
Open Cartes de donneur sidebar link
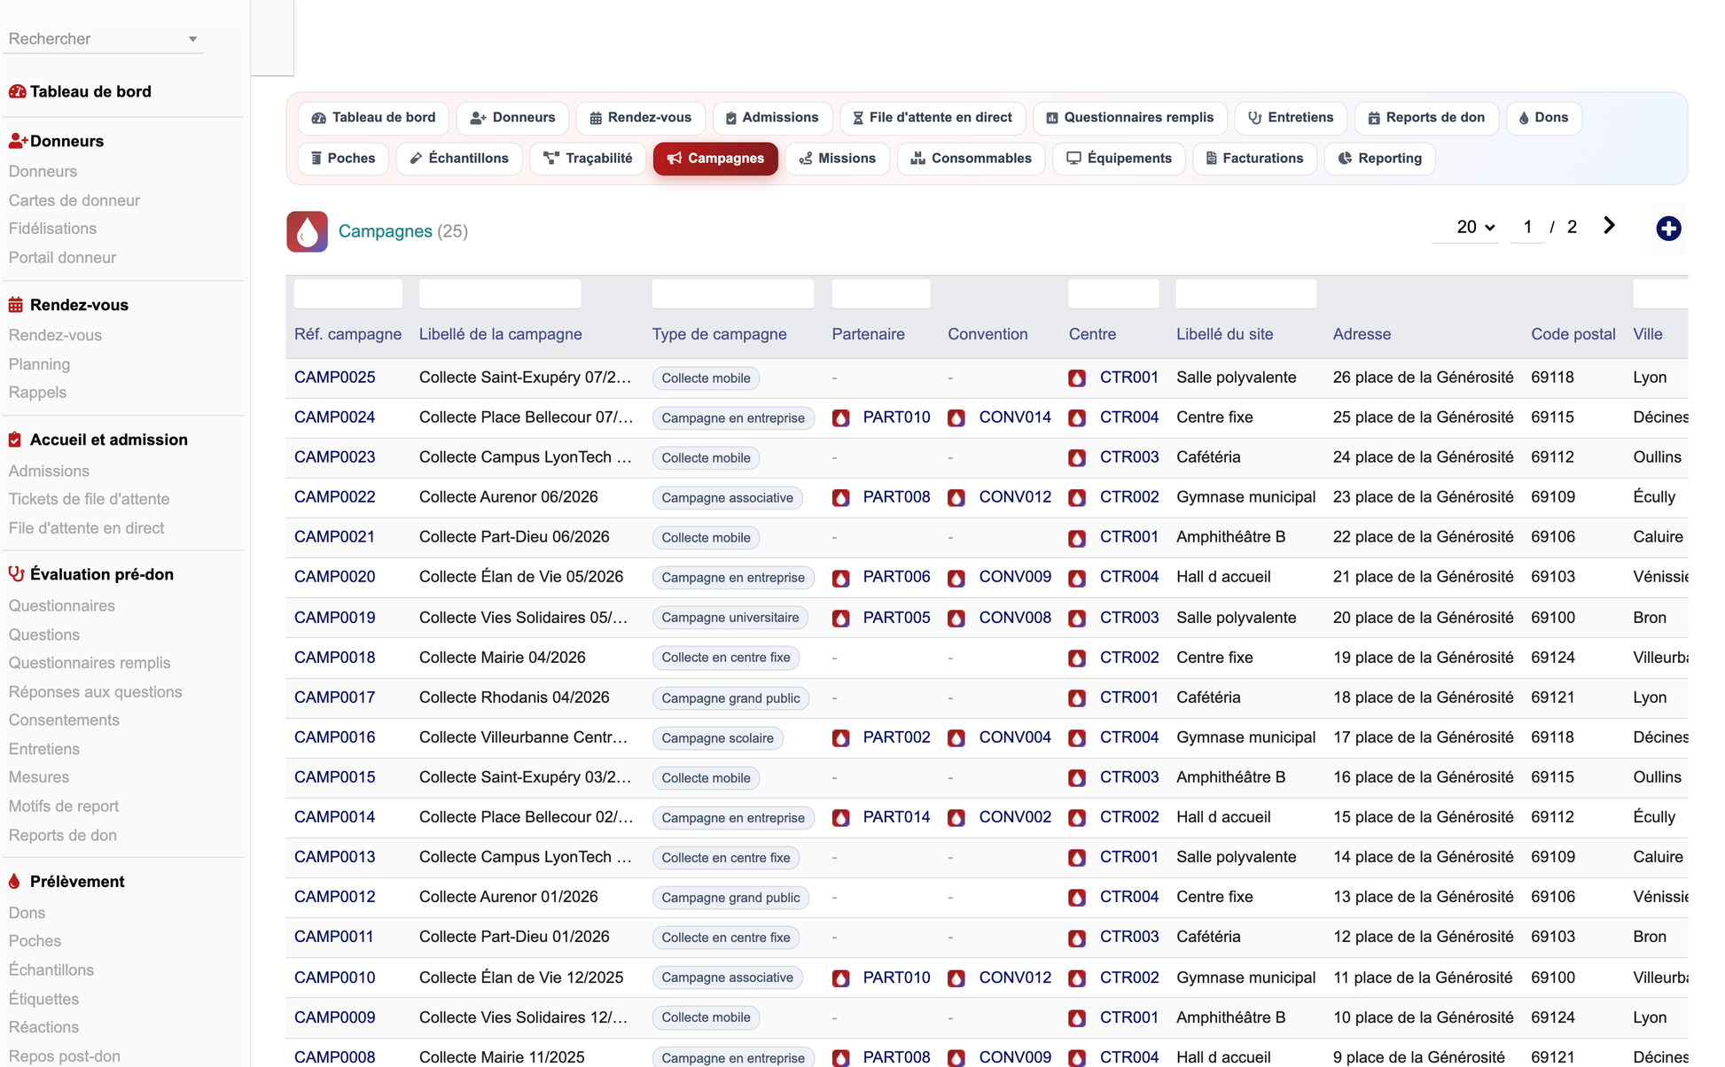click(x=74, y=200)
